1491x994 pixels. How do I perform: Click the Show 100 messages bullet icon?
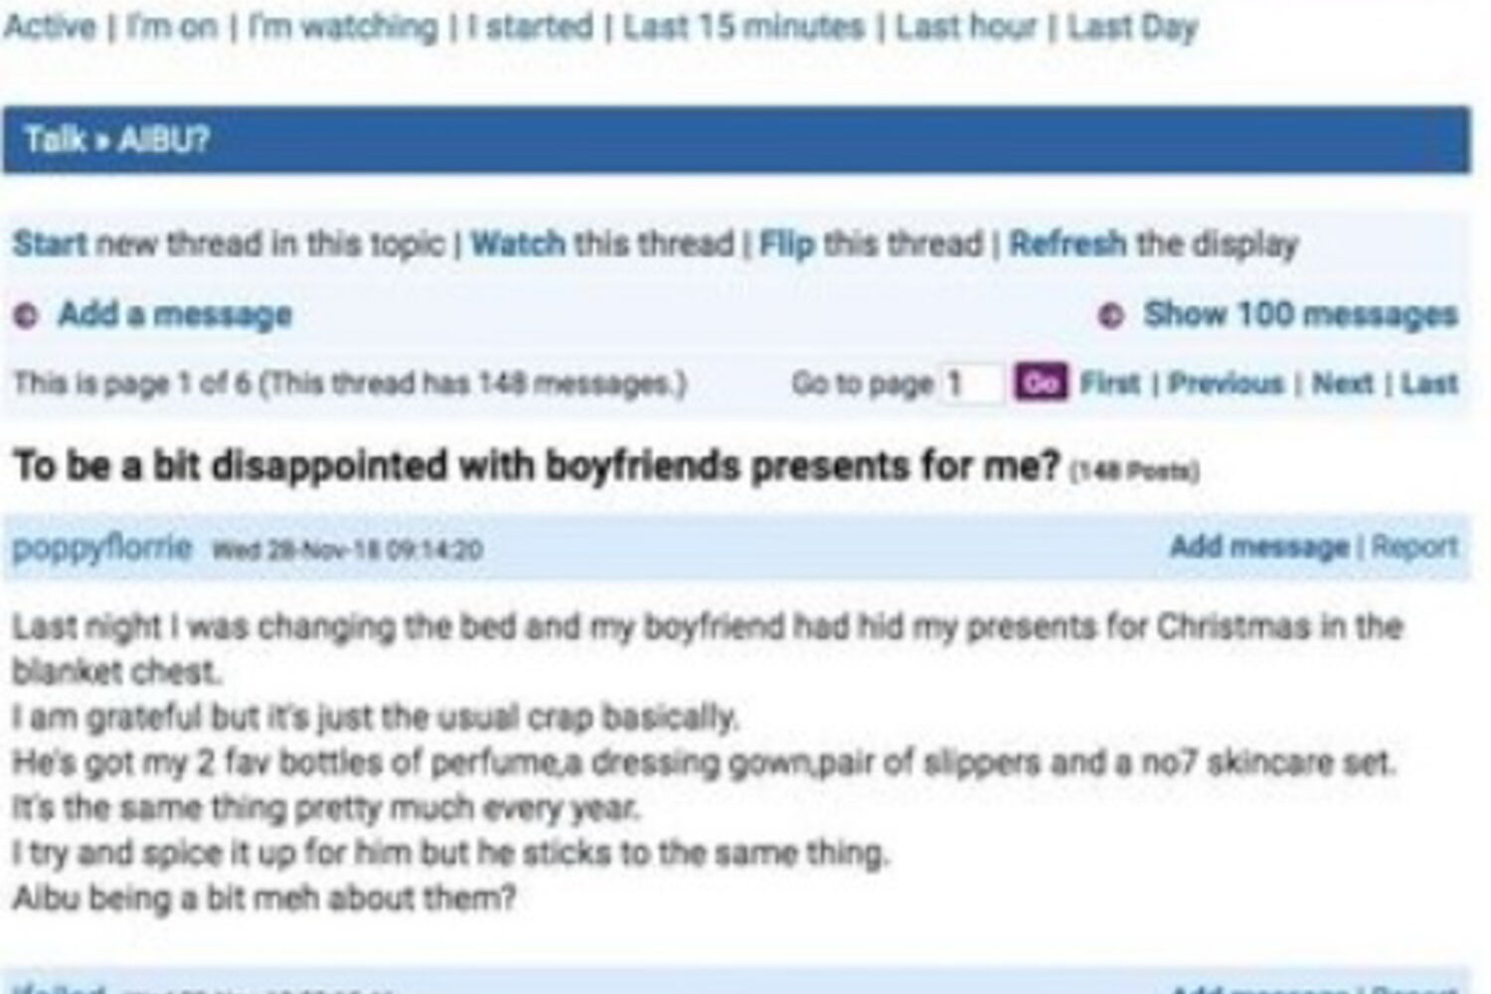tap(1110, 316)
